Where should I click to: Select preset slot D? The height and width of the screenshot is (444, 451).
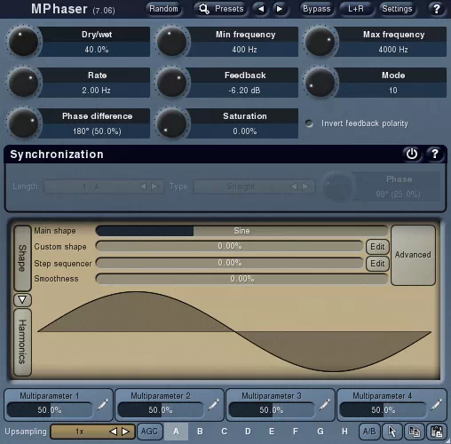click(248, 432)
